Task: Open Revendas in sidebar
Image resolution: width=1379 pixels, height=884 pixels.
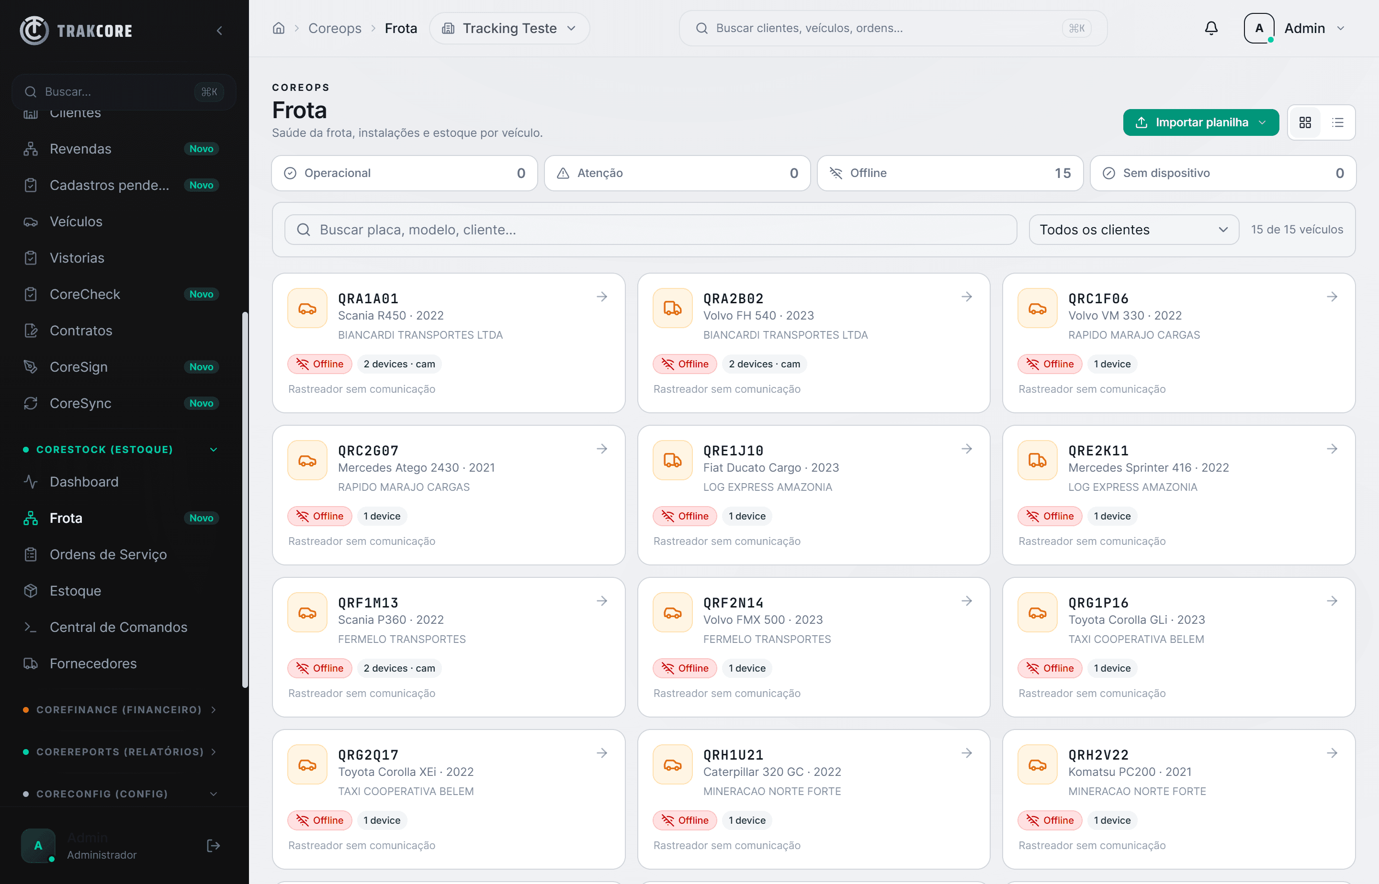Action: pos(121,149)
